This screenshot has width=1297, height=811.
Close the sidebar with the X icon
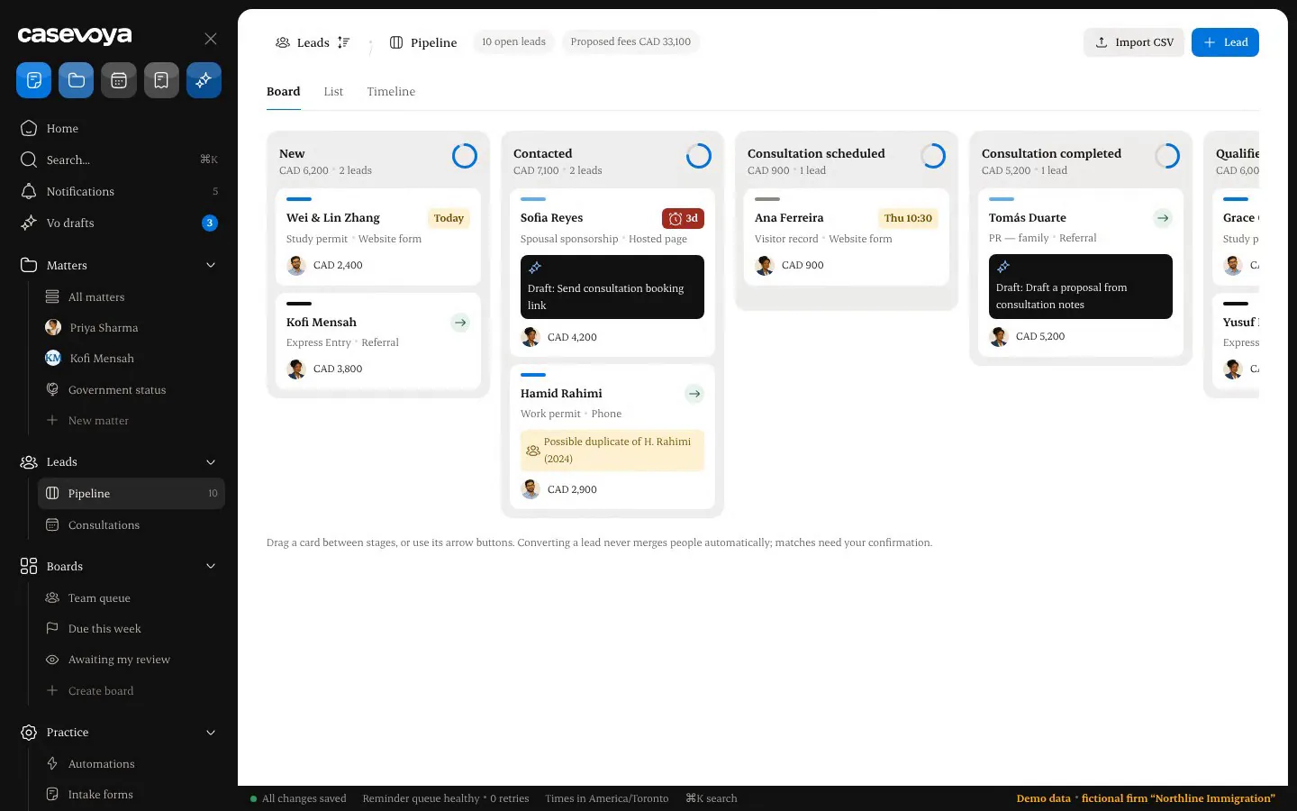pos(211,39)
